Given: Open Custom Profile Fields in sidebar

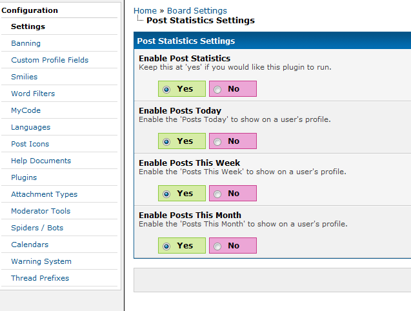Looking at the screenshot, I should pos(50,60).
